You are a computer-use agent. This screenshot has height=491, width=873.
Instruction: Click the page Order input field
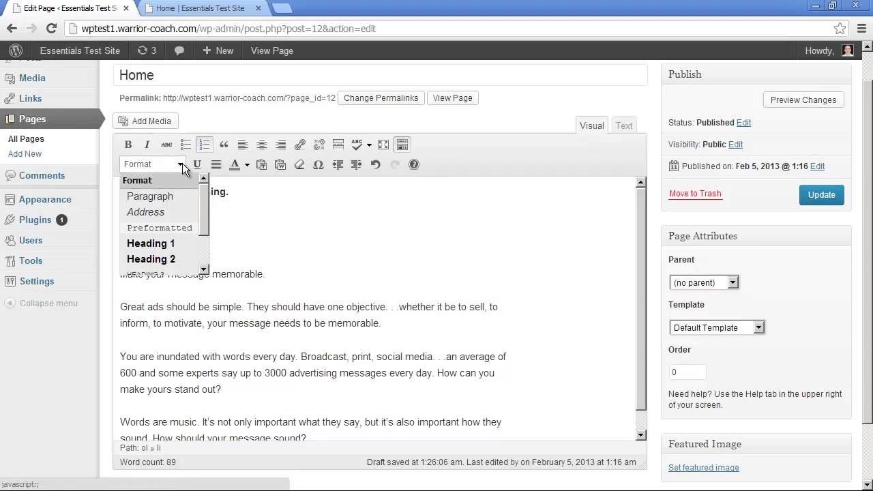687,372
